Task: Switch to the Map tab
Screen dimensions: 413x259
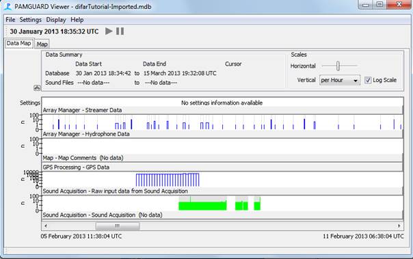Action: [x=42, y=44]
